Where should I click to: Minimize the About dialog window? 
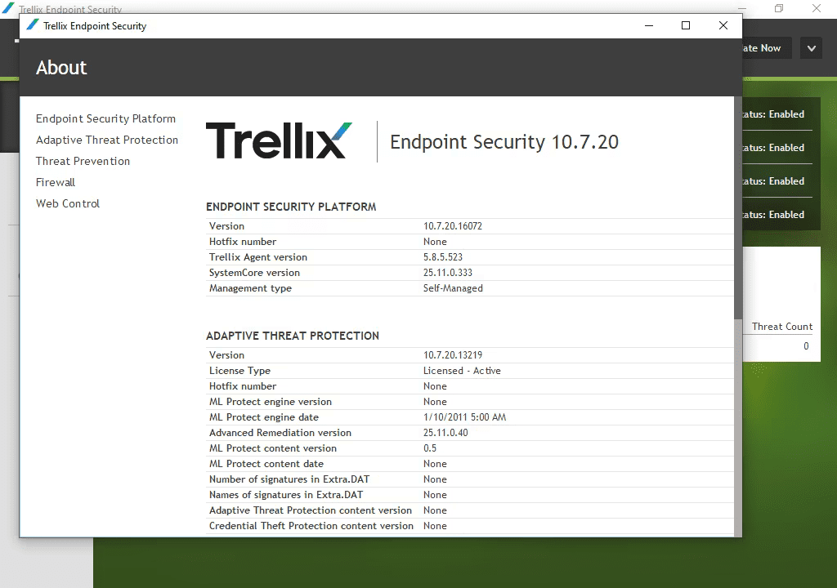(648, 25)
